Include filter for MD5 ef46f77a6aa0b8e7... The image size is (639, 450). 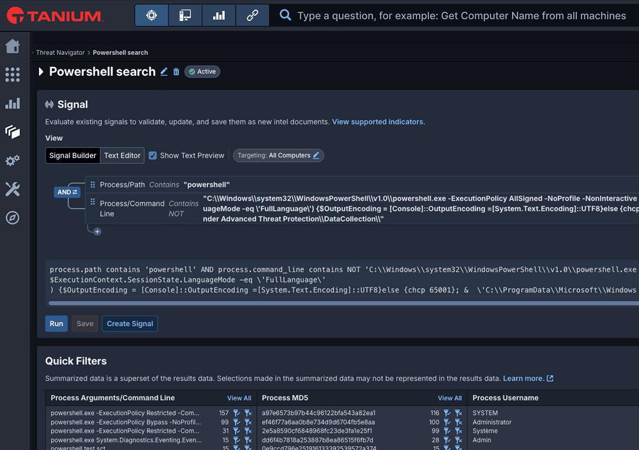click(447, 423)
